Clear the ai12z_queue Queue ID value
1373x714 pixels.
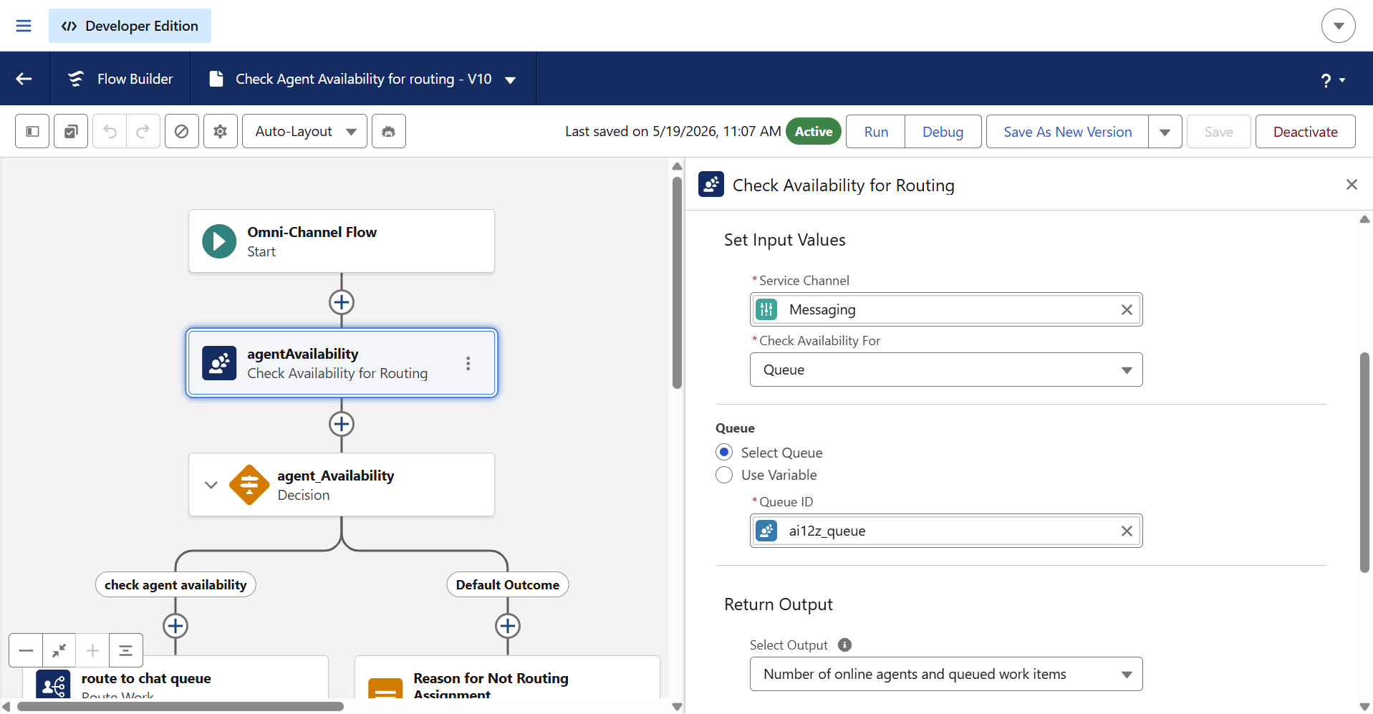point(1127,531)
